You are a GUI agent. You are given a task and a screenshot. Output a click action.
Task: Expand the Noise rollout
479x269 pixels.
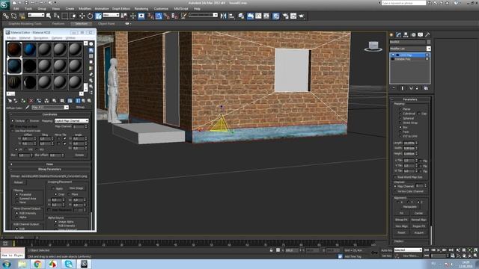[x=49, y=164]
